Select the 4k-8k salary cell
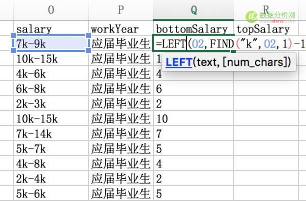This screenshot has height=201, width=306. point(51,164)
